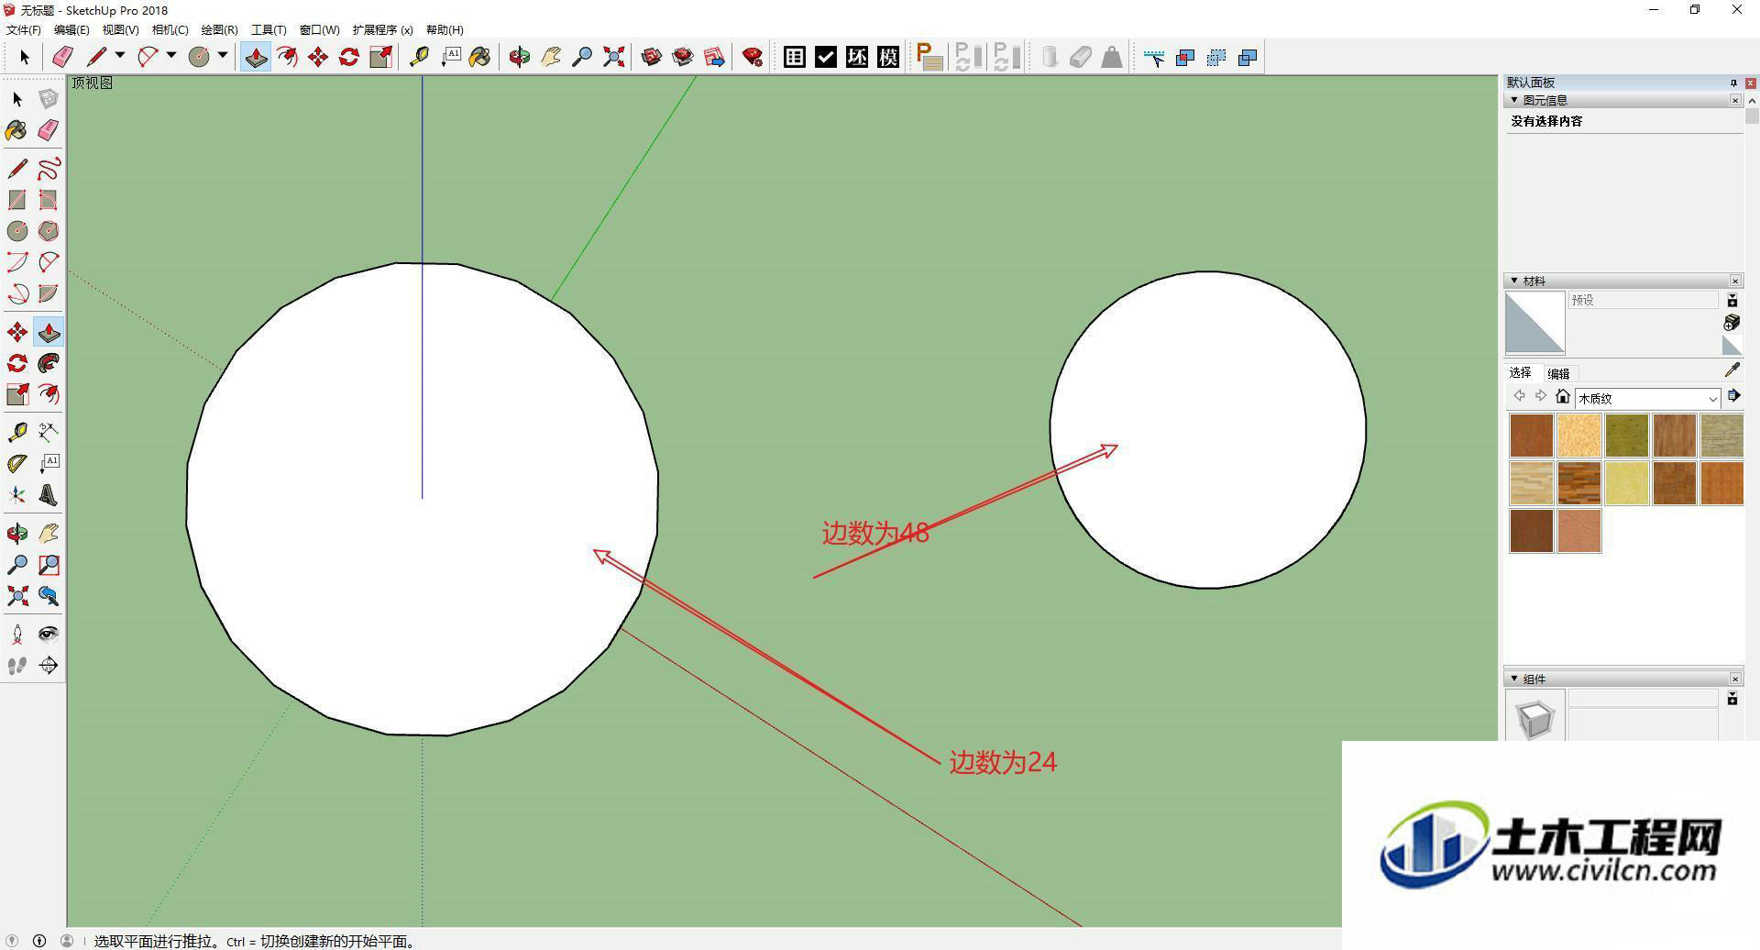Select the Move tool in left toolbar
The height and width of the screenshot is (950, 1760).
coord(16,332)
